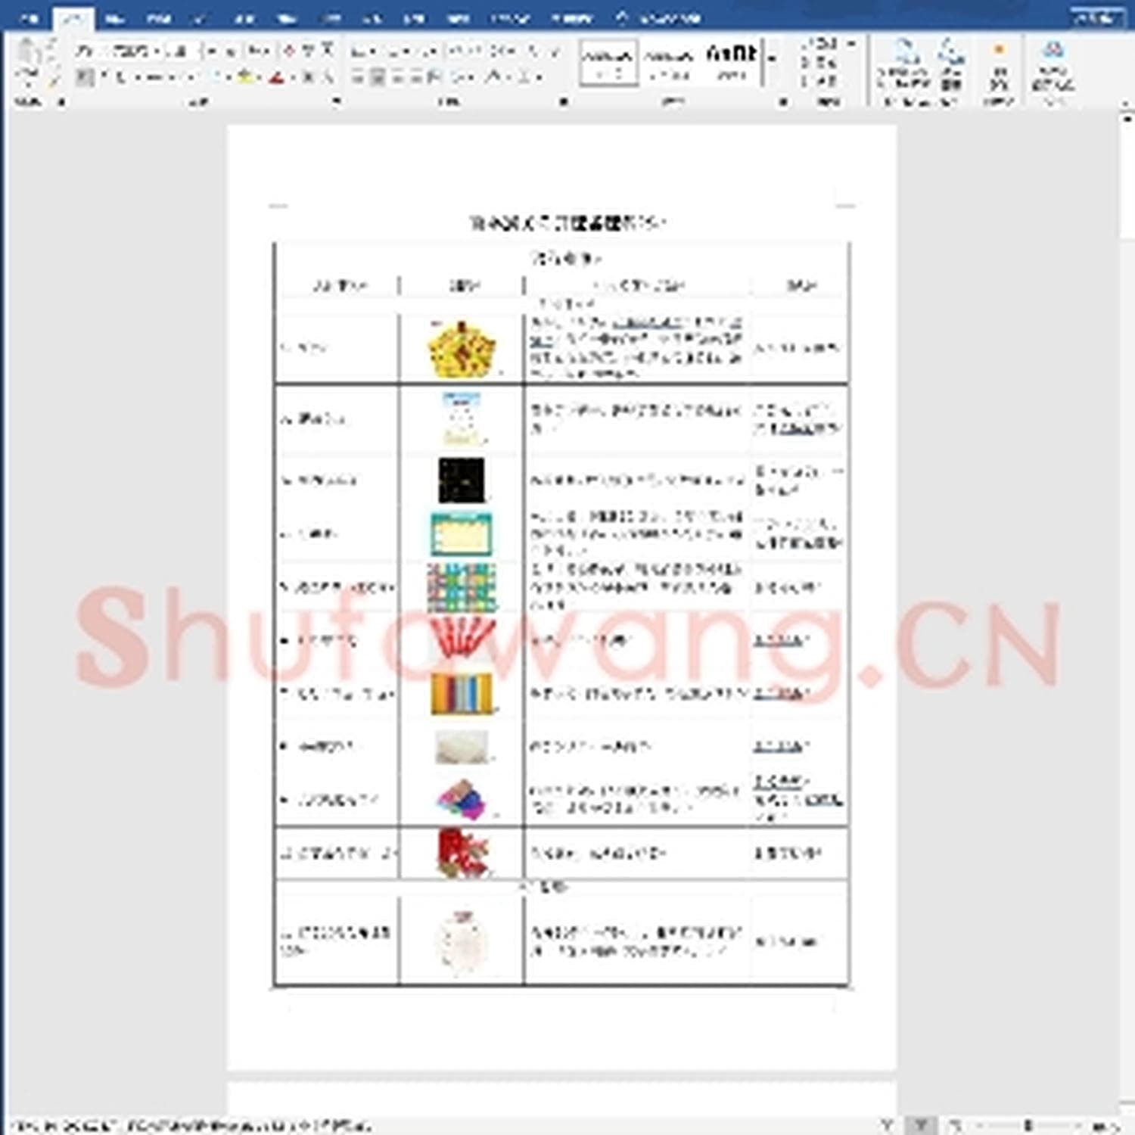Click the Enclose Characters icon

[x=328, y=76]
